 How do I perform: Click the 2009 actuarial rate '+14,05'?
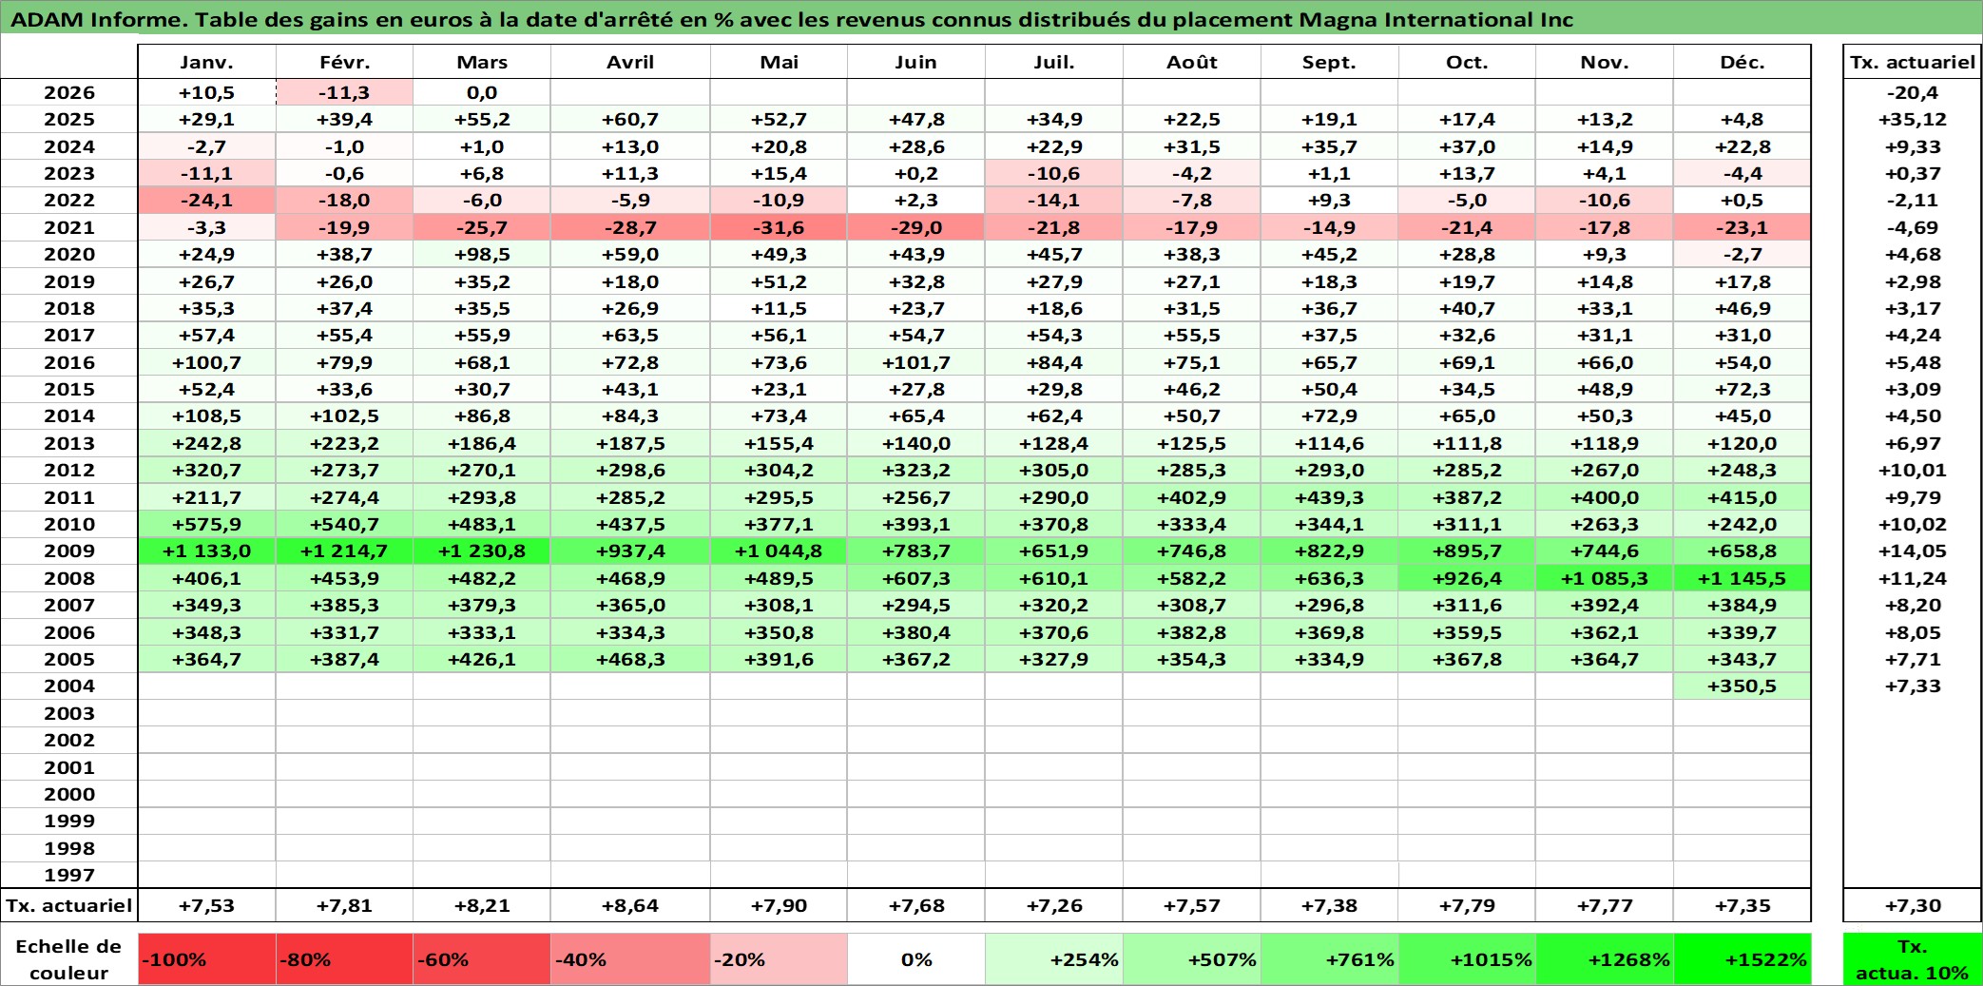click(1913, 551)
